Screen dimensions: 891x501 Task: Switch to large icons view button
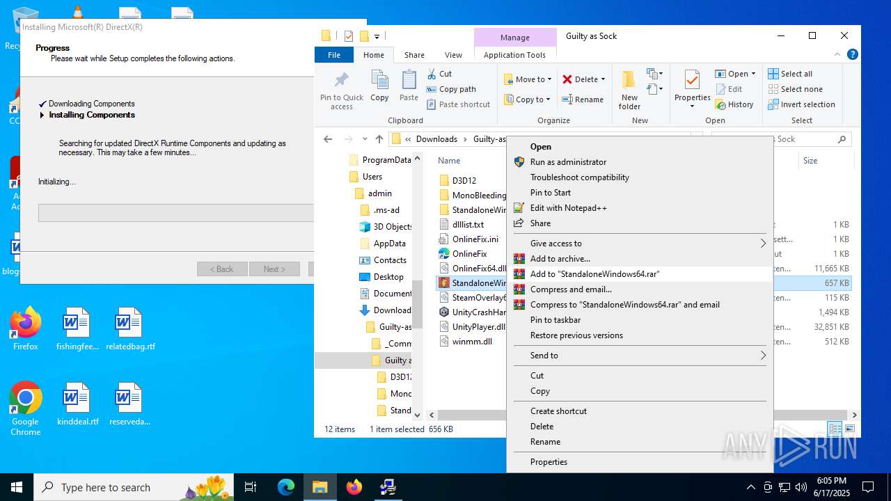coord(849,429)
